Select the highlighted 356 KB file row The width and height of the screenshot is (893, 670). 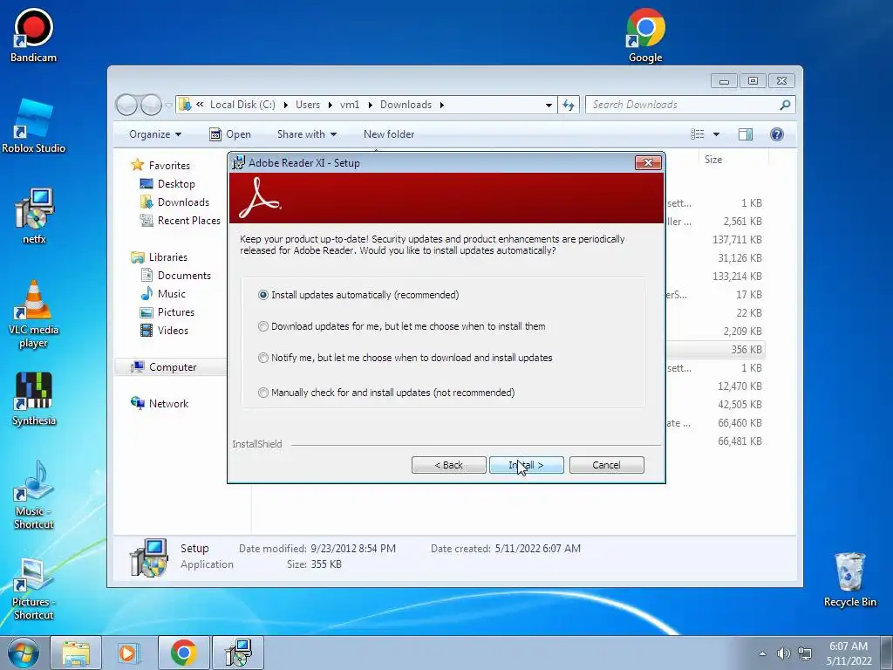[715, 350]
